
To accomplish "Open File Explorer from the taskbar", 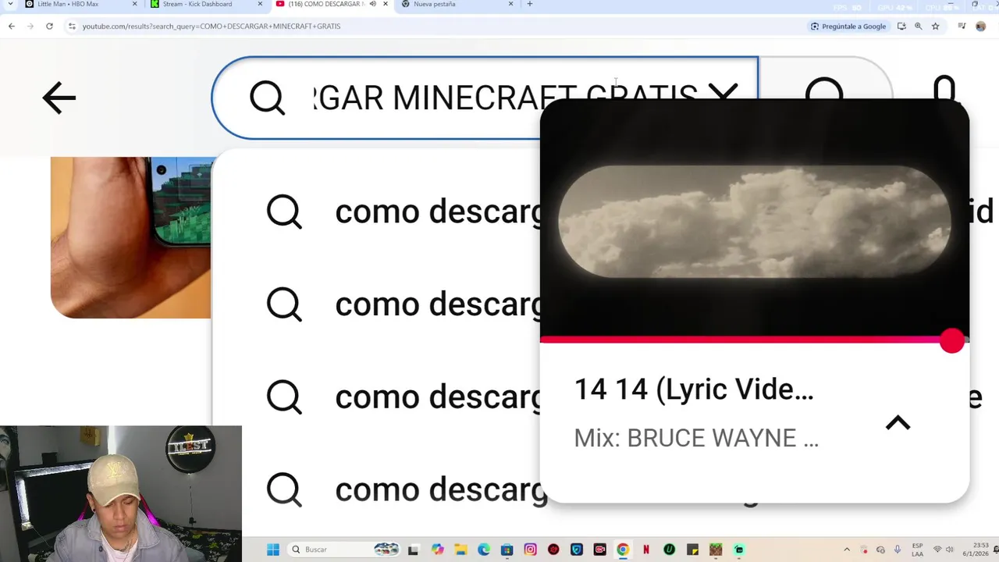I will [460, 550].
